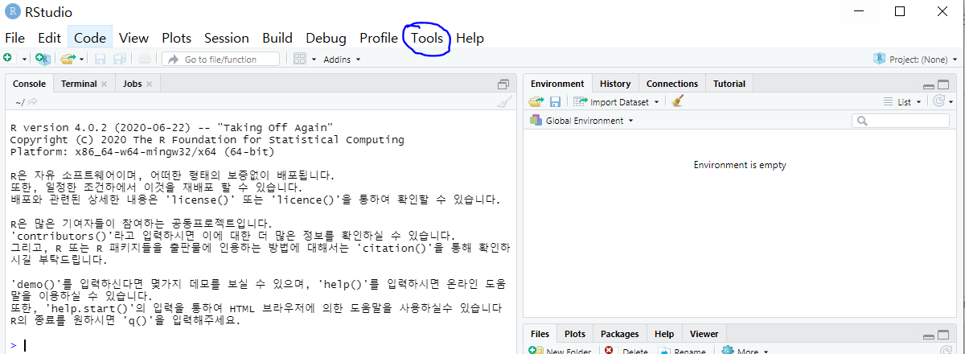Click the Go to file/function field
The width and height of the screenshot is (965, 354).
[220, 59]
